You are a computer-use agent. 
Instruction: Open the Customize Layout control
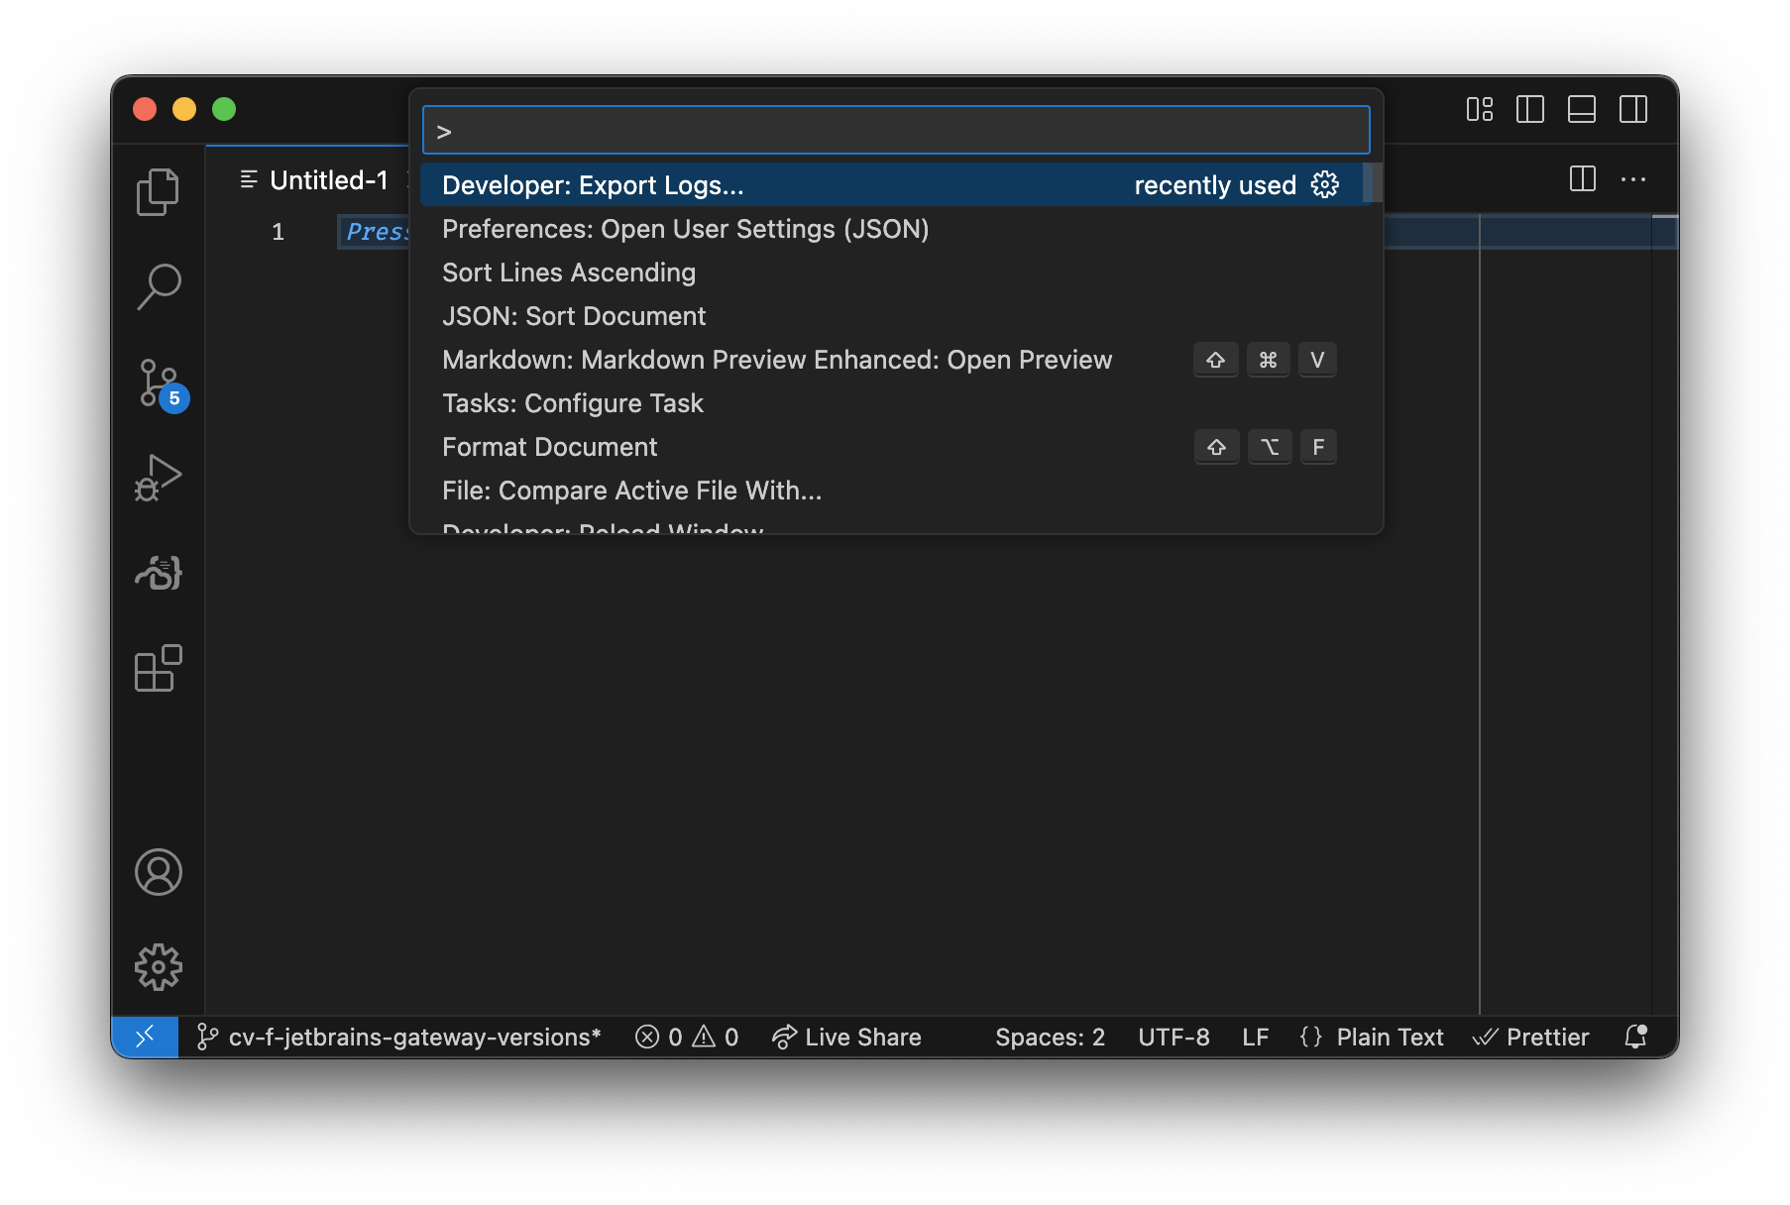tap(1479, 109)
